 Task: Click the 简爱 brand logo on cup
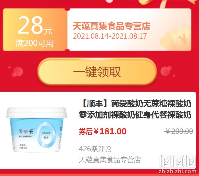[26, 131]
